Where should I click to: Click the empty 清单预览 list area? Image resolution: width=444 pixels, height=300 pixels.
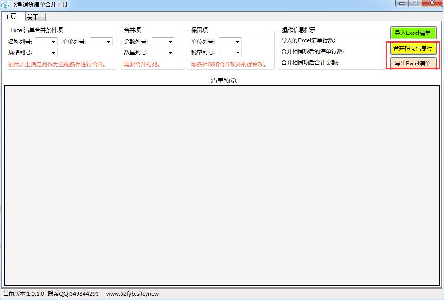[x=222, y=185]
